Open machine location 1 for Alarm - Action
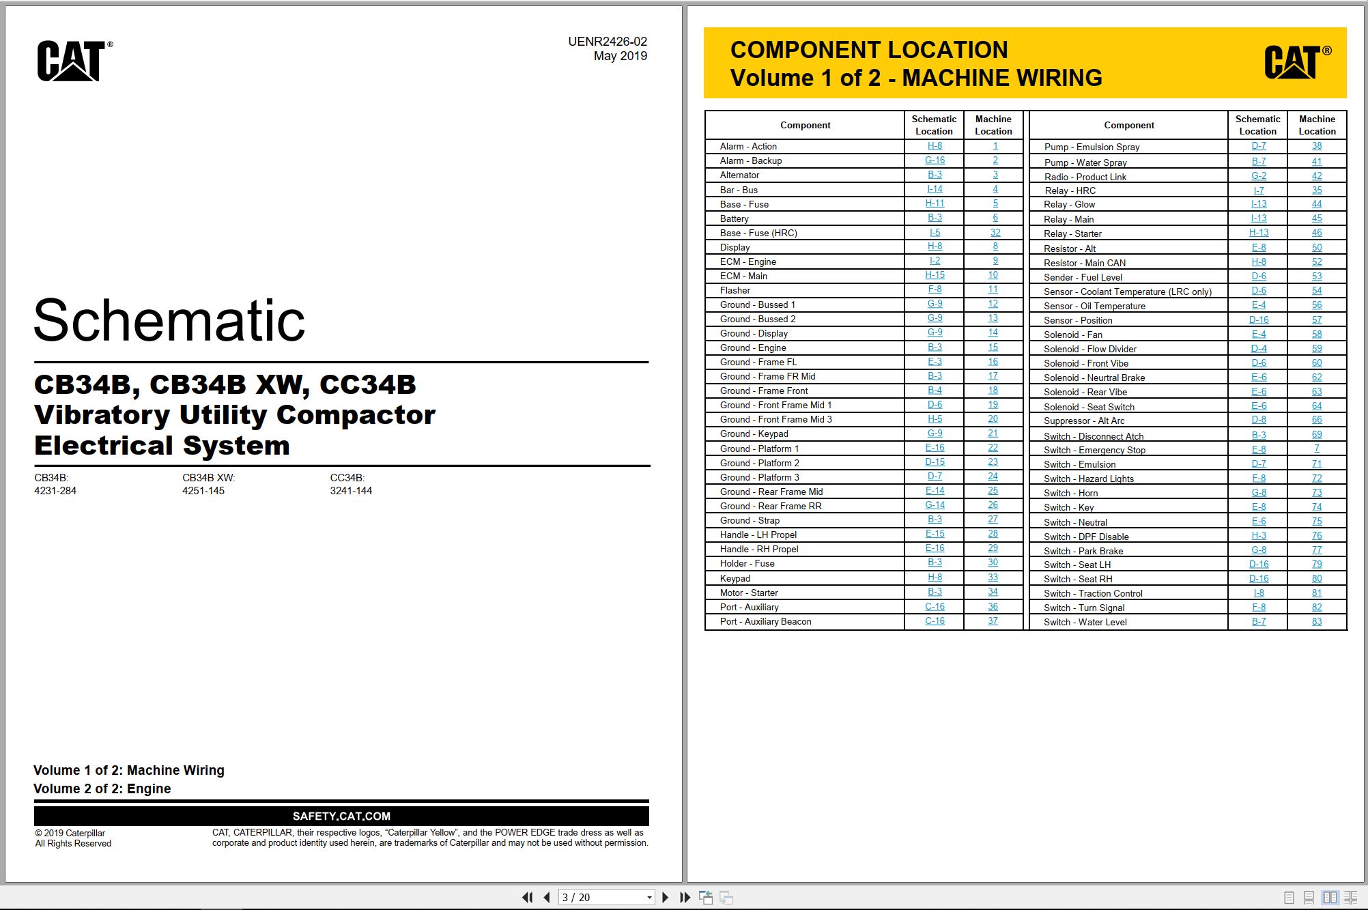 (x=995, y=146)
